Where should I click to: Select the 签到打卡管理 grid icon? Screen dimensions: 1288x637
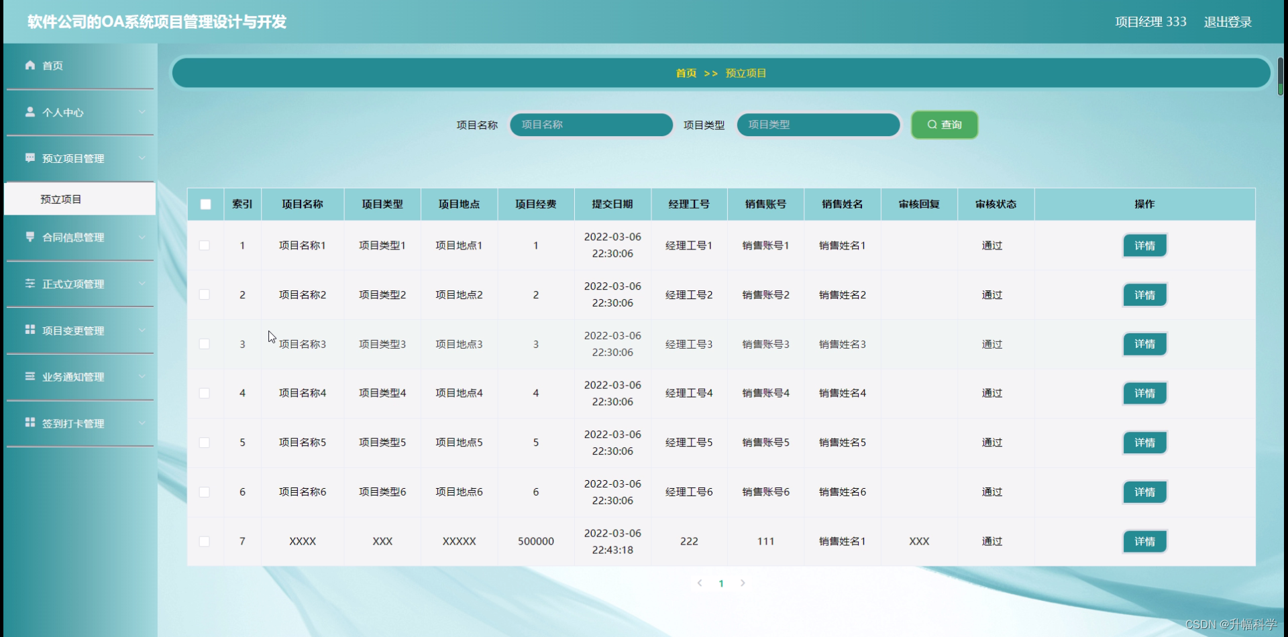coord(30,423)
